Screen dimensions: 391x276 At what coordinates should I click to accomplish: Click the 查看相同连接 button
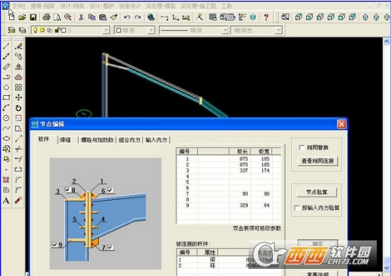(x=318, y=161)
